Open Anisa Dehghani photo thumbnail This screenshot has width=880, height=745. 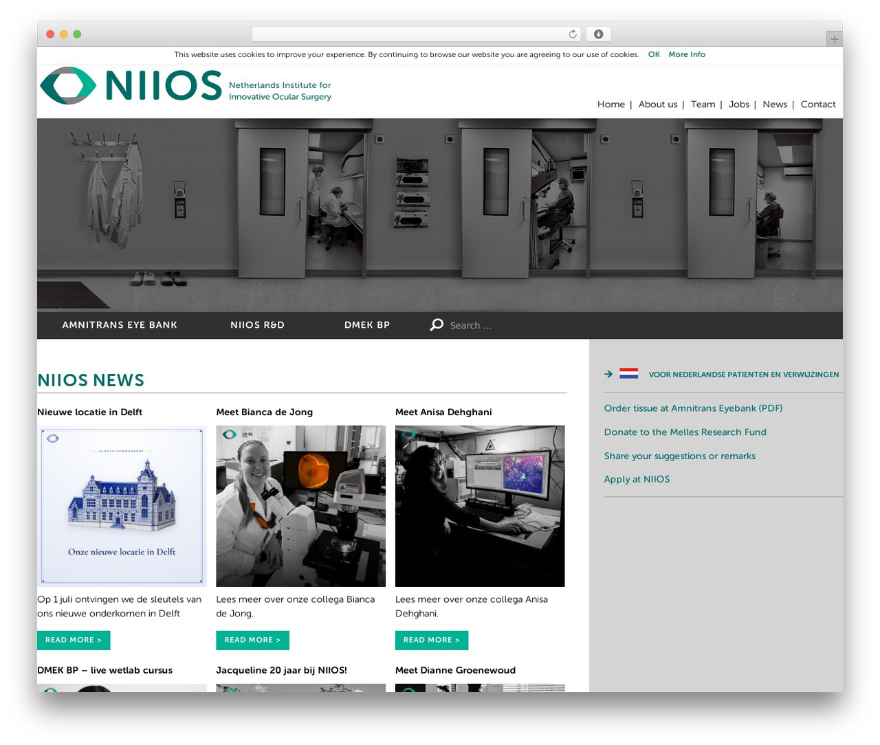pos(480,506)
